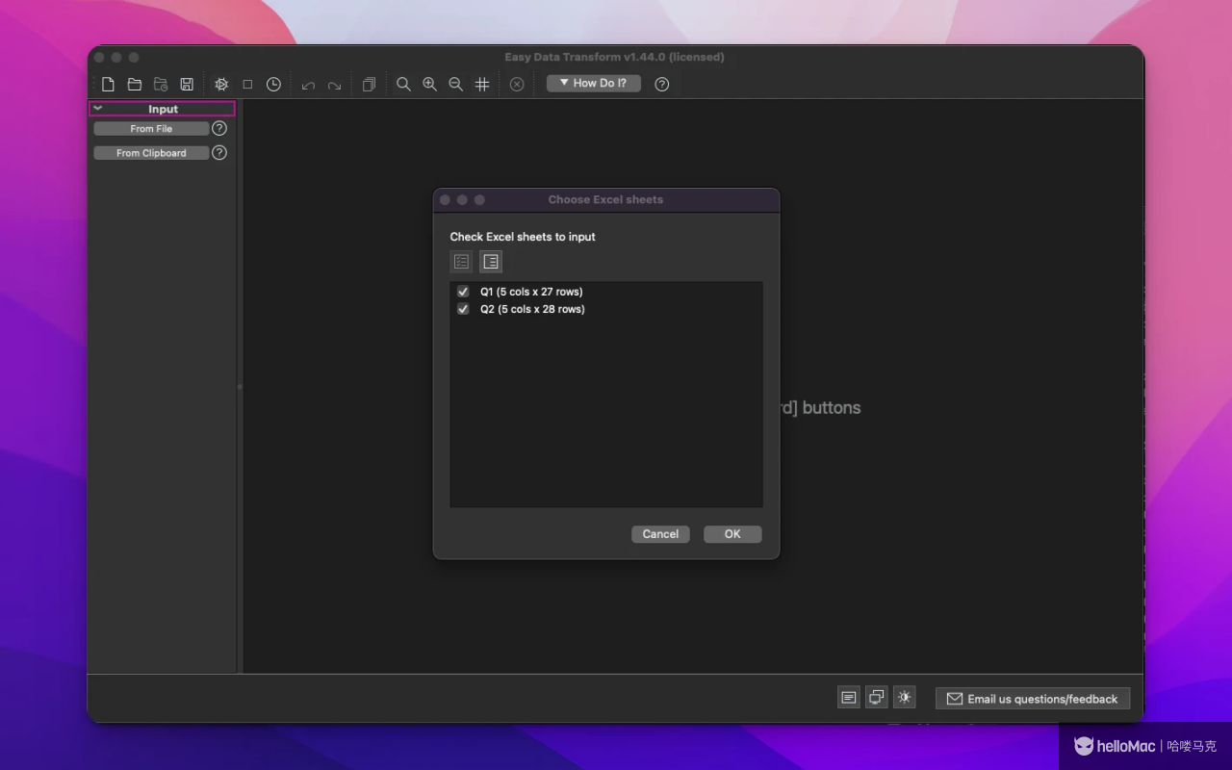Uncheck the Q2 sheet checkbox
The width and height of the screenshot is (1232, 770).
(x=463, y=309)
